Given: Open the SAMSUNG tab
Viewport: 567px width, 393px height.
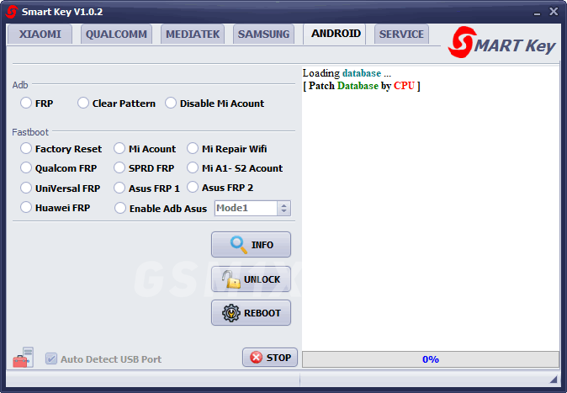Looking at the screenshot, I should (x=263, y=34).
